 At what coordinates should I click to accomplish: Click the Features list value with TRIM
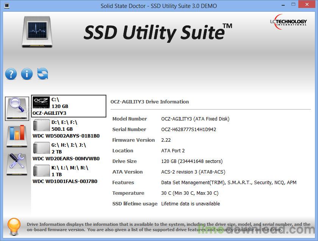tap(229, 183)
